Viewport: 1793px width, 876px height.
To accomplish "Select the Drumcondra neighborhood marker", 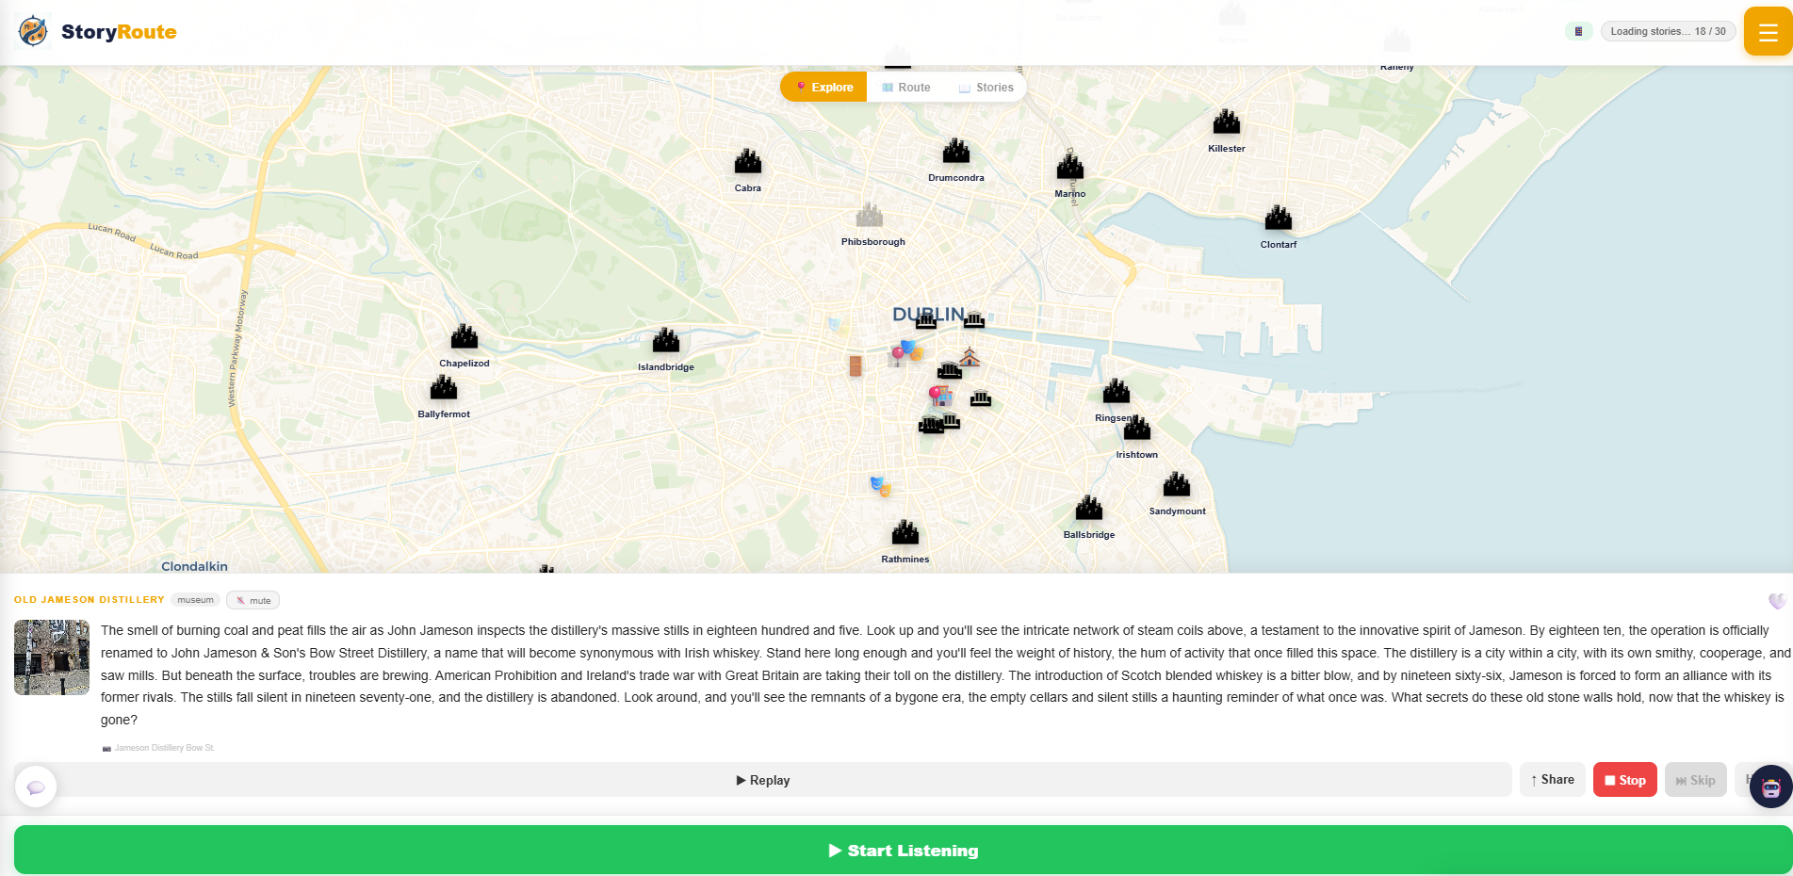I will 956,151.
